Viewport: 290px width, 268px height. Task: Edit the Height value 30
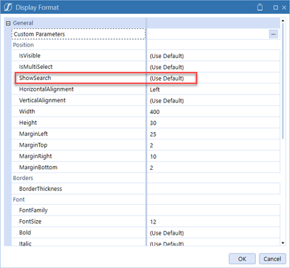pyautogui.click(x=214, y=123)
